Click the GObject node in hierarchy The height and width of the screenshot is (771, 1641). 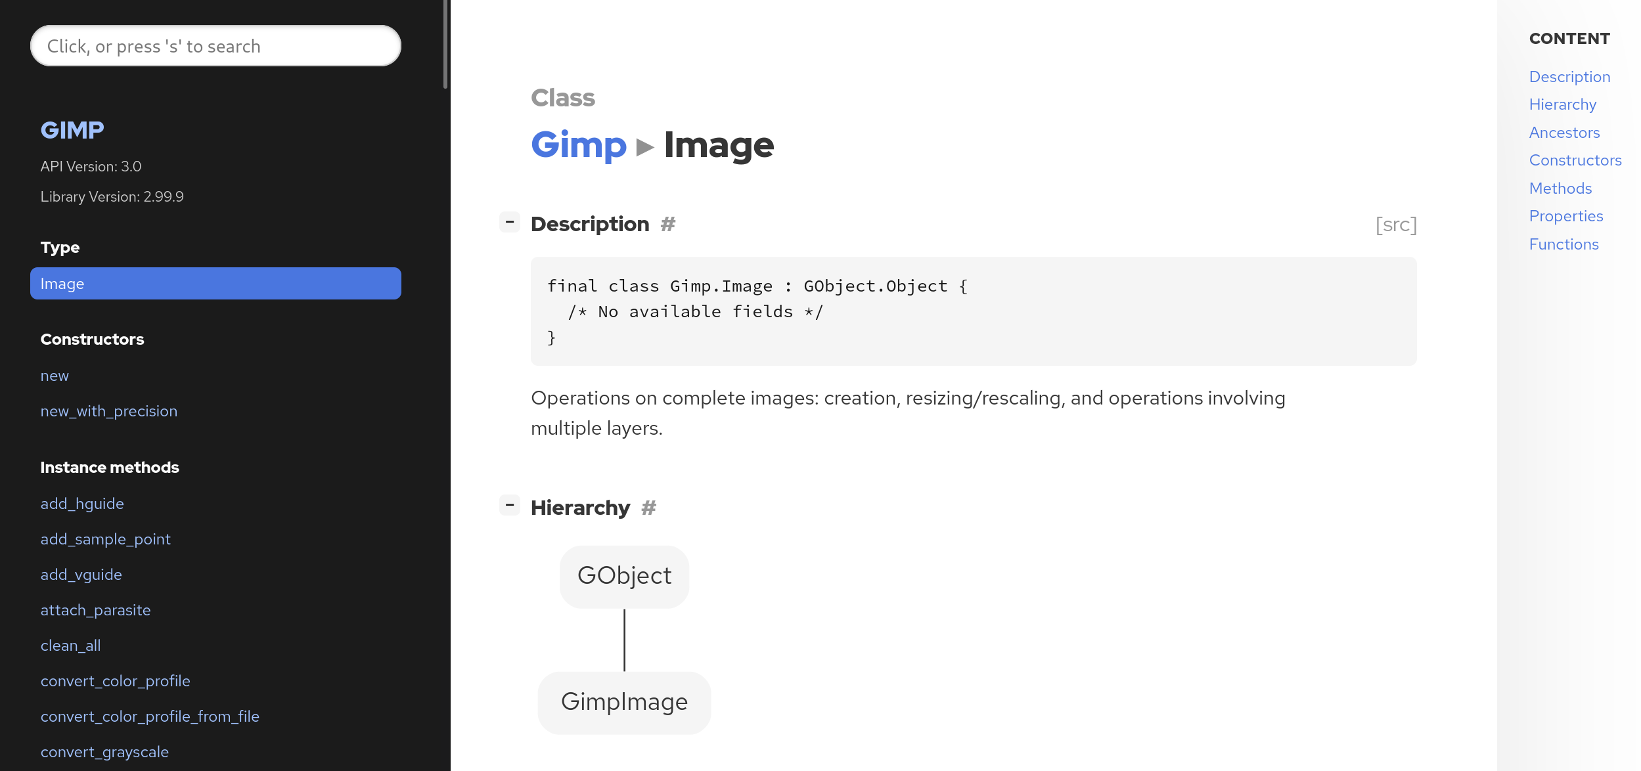[x=623, y=575]
